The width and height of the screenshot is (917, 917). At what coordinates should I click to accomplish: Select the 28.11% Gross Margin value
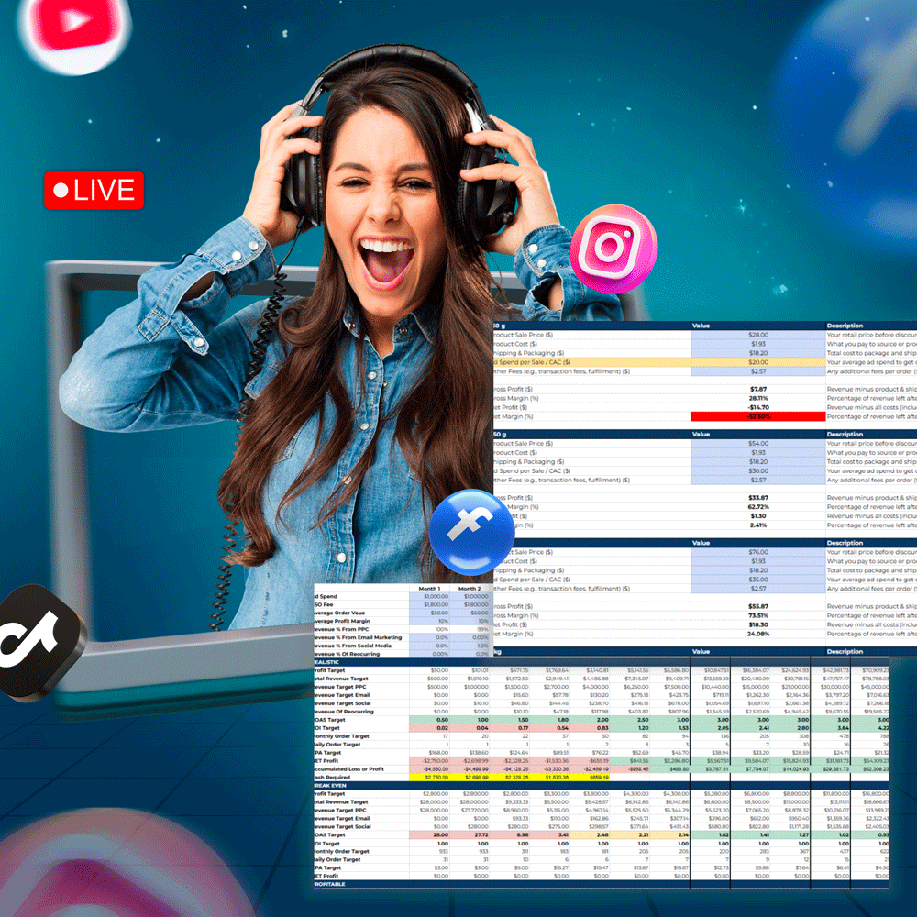pos(758,398)
